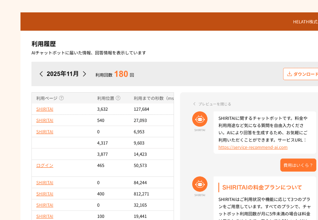Click the SHIRITAI bot avatar beside the intro message
This screenshot has height=220, width=318.
pyautogui.click(x=200, y=119)
